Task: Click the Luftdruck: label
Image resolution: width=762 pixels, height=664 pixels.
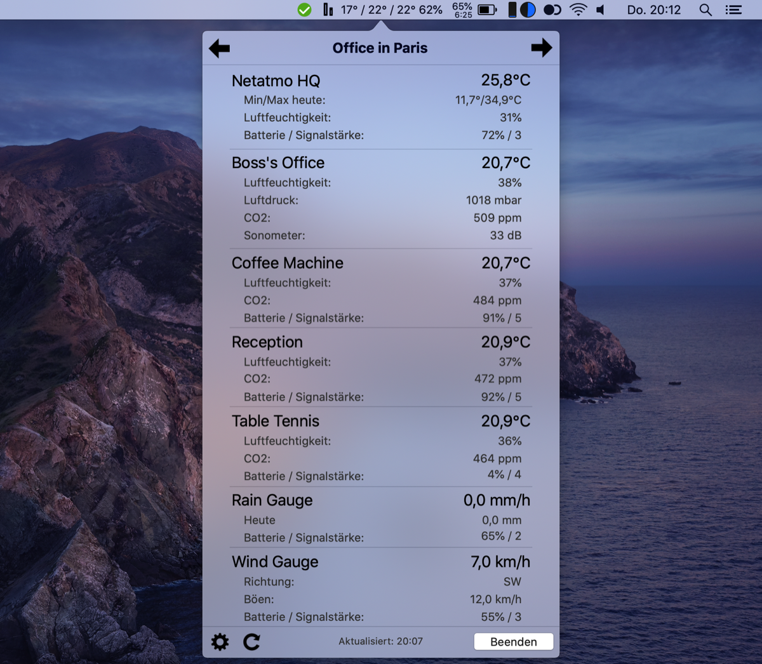Action: [271, 200]
